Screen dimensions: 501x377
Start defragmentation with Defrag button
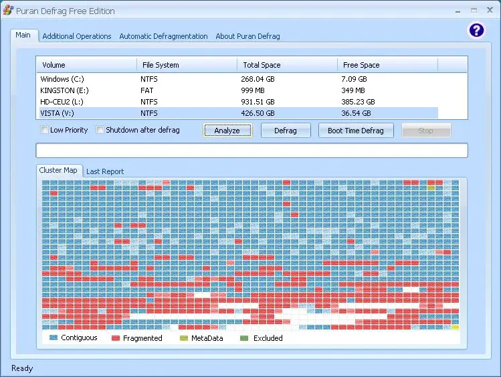pos(286,131)
